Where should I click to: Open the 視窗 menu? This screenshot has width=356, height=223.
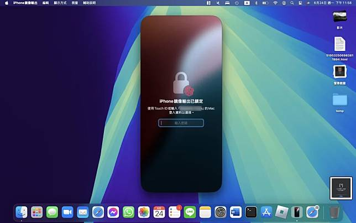(75, 3)
